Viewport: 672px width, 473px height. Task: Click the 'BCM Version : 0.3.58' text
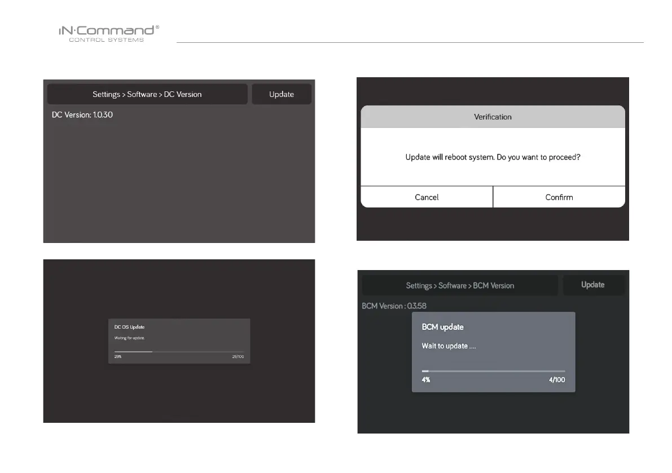[x=394, y=306]
